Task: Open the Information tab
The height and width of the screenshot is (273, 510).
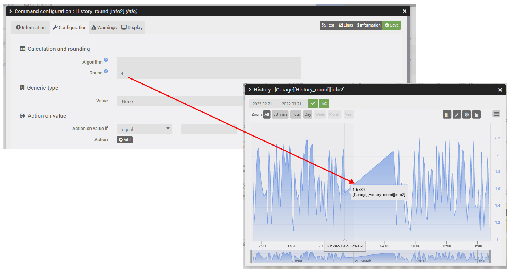Action: pyautogui.click(x=31, y=28)
